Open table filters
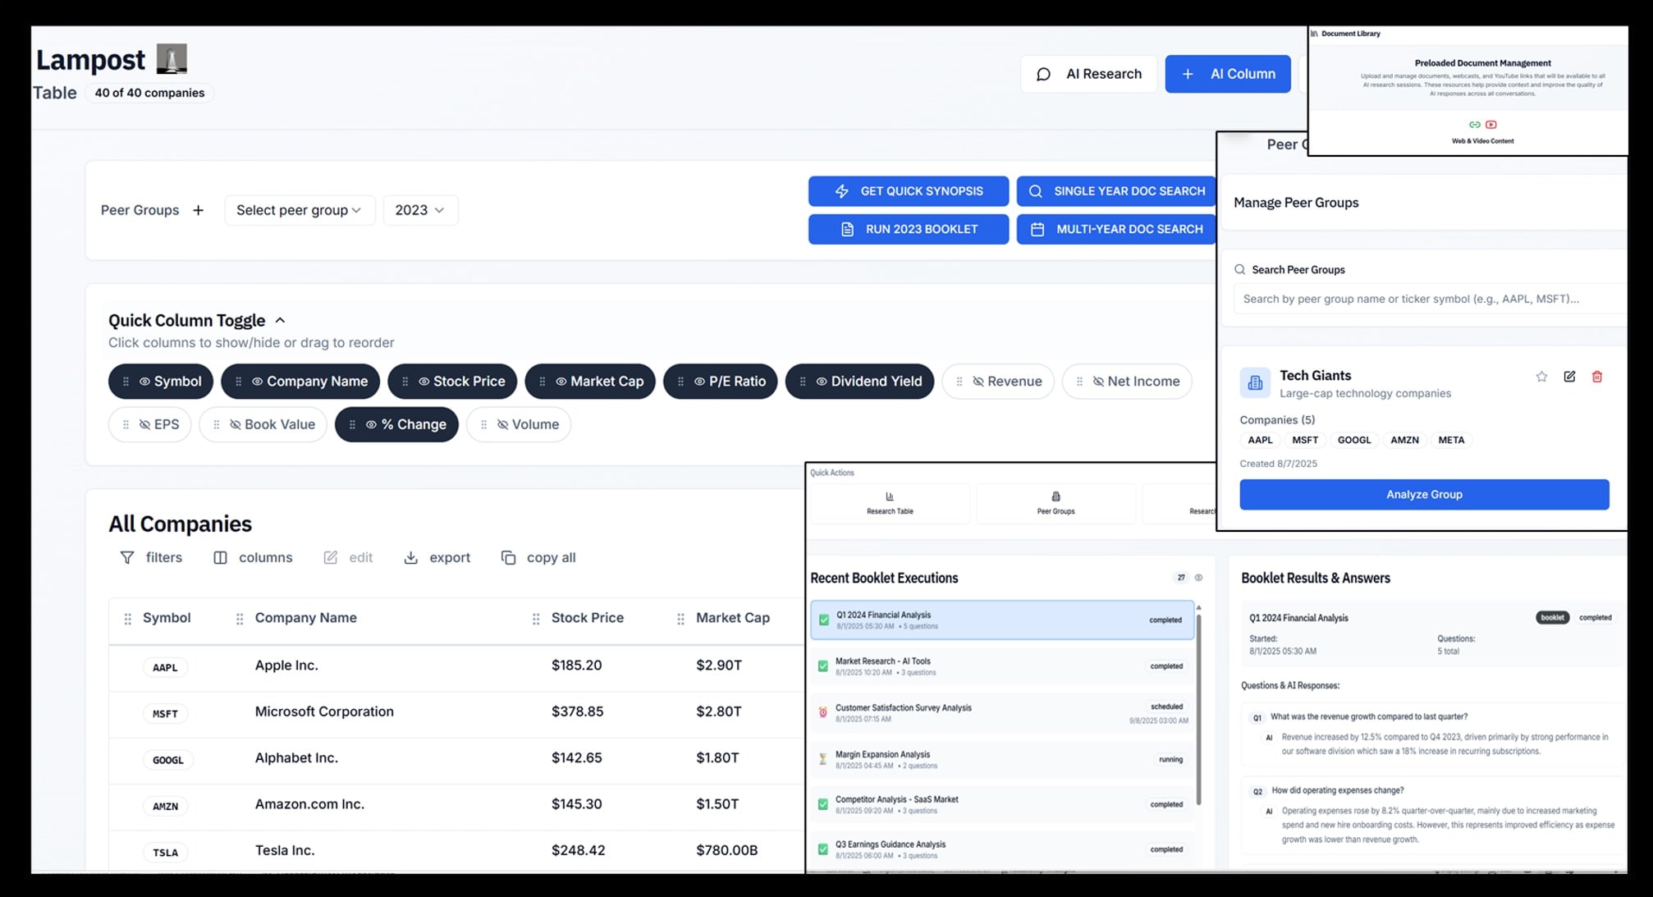The width and height of the screenshot is (1653, 897). 152,558
